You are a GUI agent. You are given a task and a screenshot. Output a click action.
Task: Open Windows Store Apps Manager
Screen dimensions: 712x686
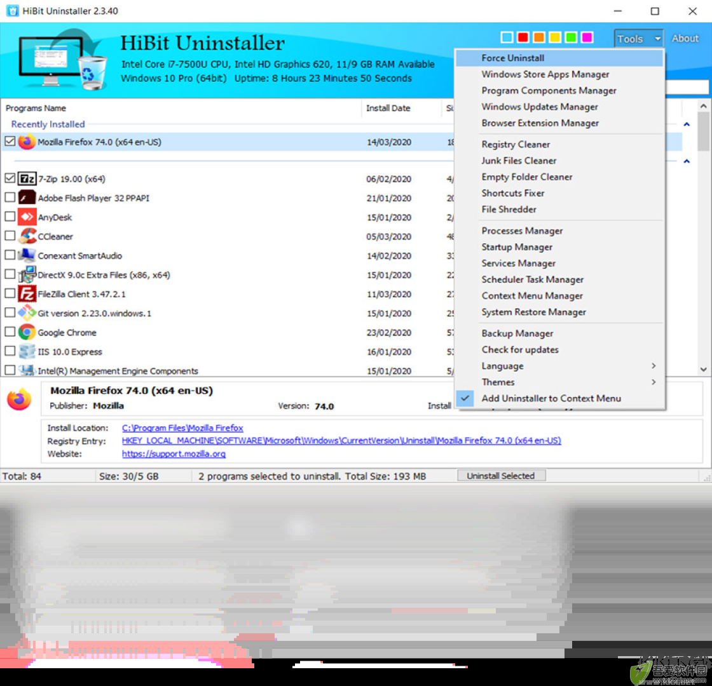[560, 74]
